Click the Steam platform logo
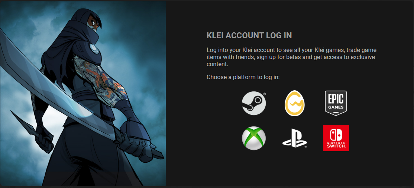 point(254,103)
